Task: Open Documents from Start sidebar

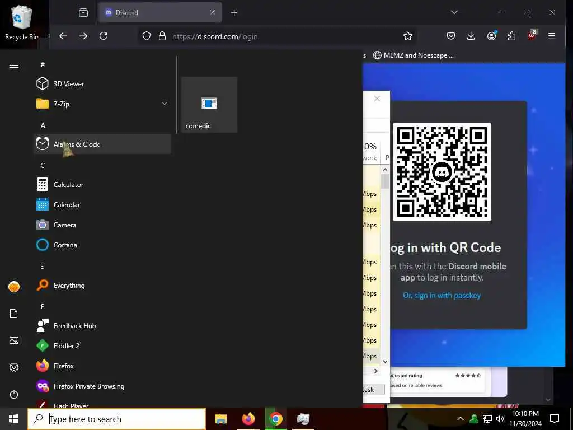Action: (x=14, y=314)
